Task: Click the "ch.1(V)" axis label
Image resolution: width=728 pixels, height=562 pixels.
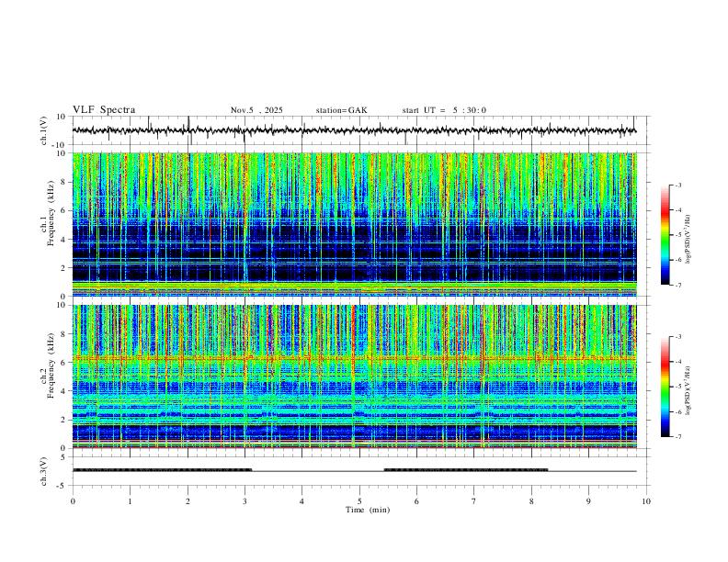Action: [44, 130]
